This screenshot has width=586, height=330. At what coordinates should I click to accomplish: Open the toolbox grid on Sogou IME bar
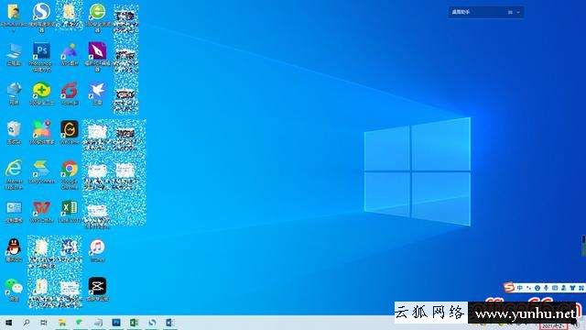(x=581, y=288)
